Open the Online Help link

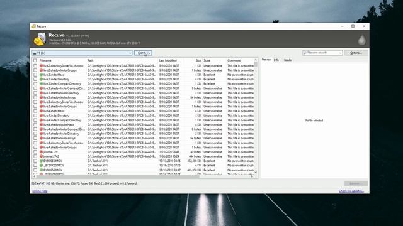tap(40, 191)
